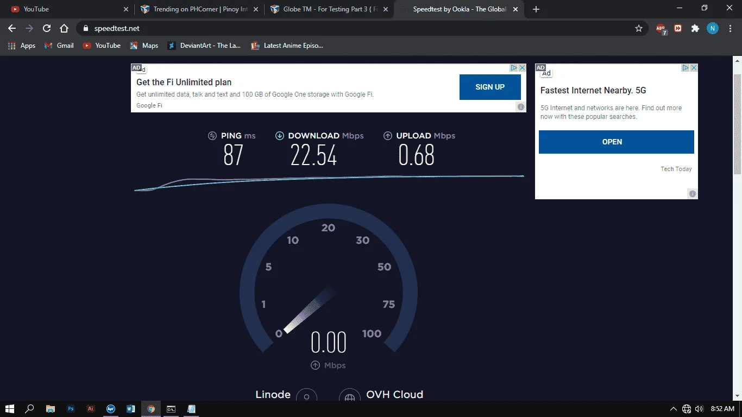The image size is (742, 417).
Task: Open Command Prompt from the taskbar
Action: (171, 409)
